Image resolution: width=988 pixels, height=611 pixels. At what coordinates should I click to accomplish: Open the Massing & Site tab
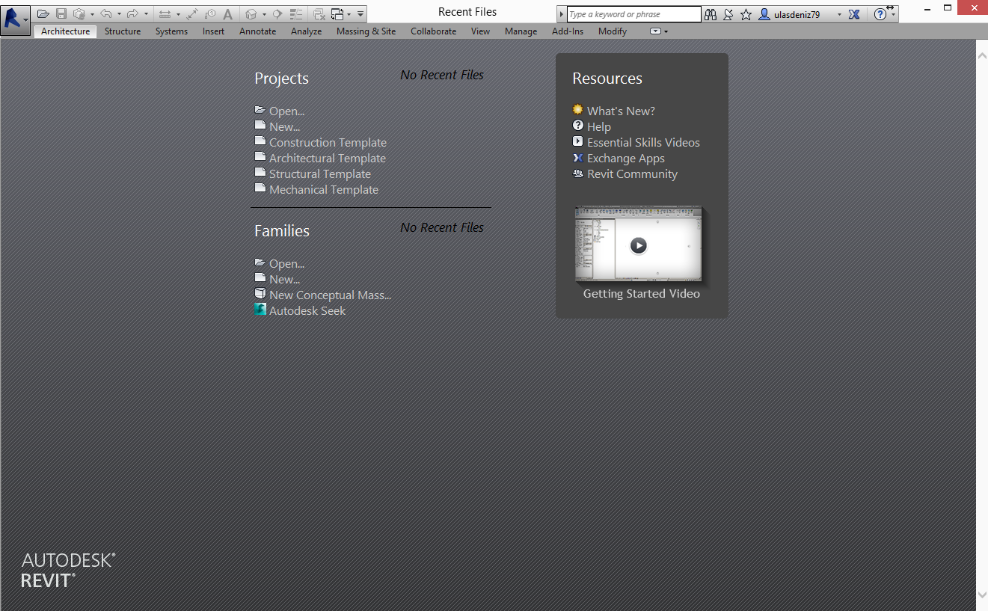366,31
